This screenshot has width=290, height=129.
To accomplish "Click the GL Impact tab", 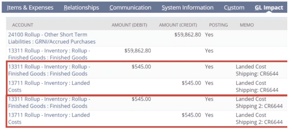I will pos(269,8).
